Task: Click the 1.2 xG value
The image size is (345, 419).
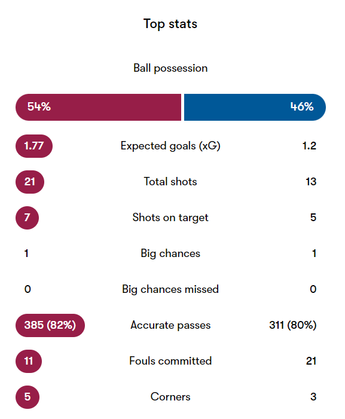Action: [309, 146]
